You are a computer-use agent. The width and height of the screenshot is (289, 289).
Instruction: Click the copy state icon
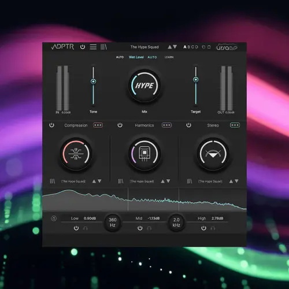[x=203, y=47]
